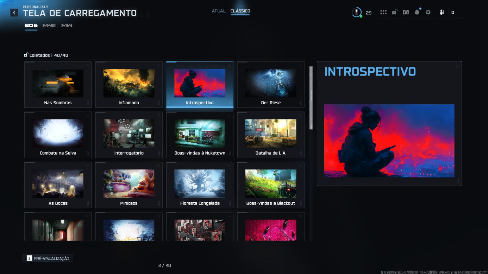Click the large Introspectivo preview image
Image resolution: width=488 pixels, height=274 pixels.
pyautogui.click(x=389, y=141)
